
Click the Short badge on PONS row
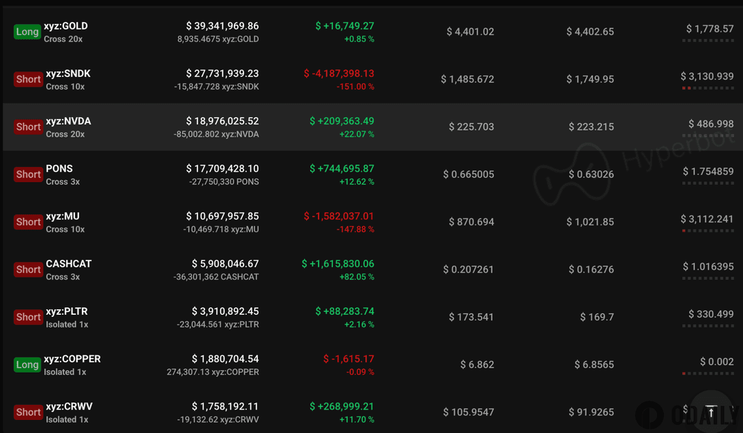click(28, 175)
